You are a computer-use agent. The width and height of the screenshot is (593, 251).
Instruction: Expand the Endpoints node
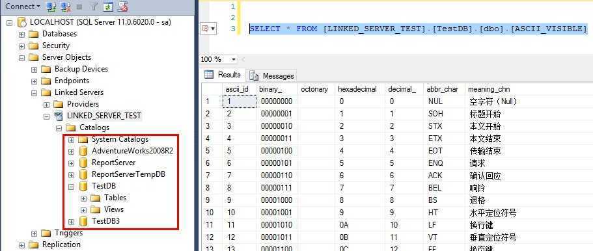point(34,81)
